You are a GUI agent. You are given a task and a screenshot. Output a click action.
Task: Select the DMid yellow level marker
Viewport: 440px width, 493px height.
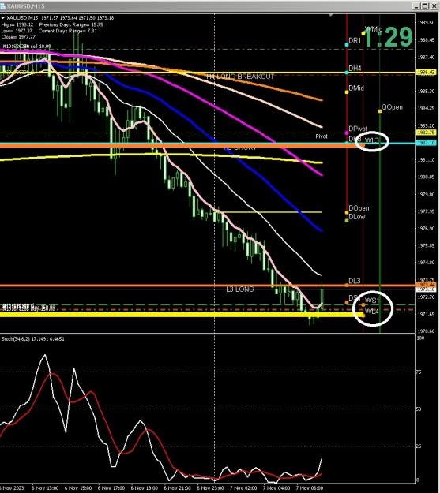point(347,92)
